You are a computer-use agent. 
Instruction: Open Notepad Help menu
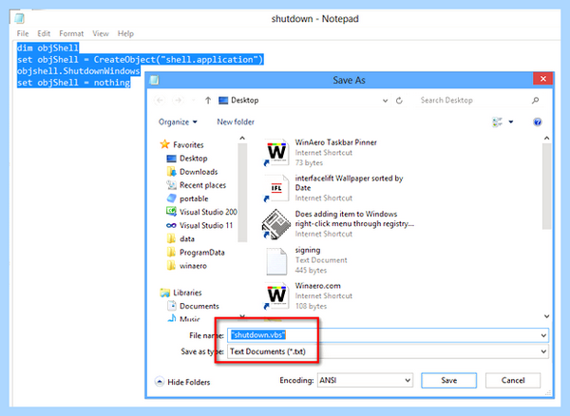125,34
